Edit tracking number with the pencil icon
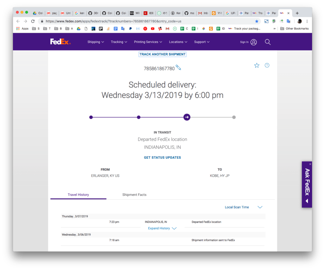 [x=178, y=67]
